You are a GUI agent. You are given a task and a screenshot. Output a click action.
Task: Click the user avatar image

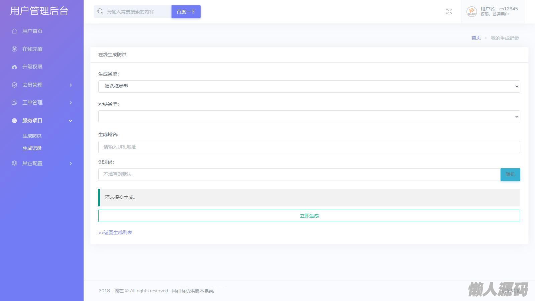point(472,12)
